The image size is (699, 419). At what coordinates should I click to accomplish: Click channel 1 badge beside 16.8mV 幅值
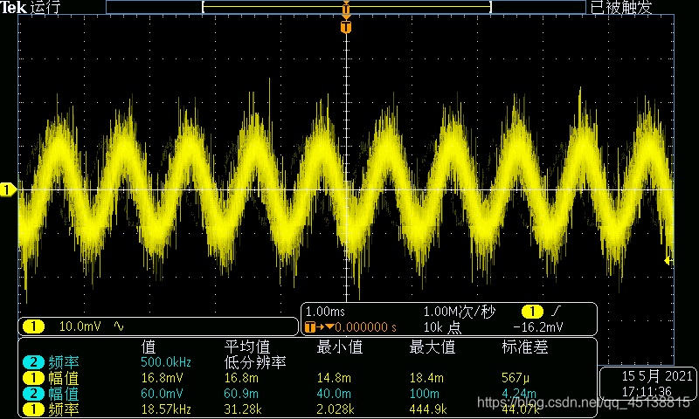point(34,378)
